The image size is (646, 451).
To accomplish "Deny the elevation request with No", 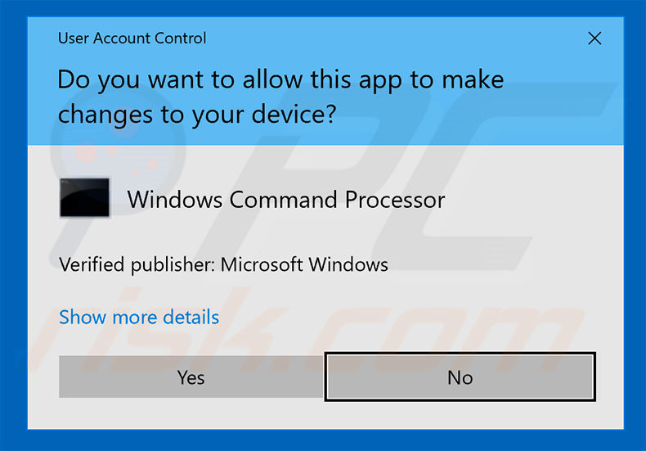I will click(x=460, y=377).
